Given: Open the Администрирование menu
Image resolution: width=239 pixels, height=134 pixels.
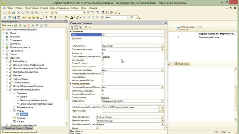Looking at the screenshot, I should [x=59, y=8].
